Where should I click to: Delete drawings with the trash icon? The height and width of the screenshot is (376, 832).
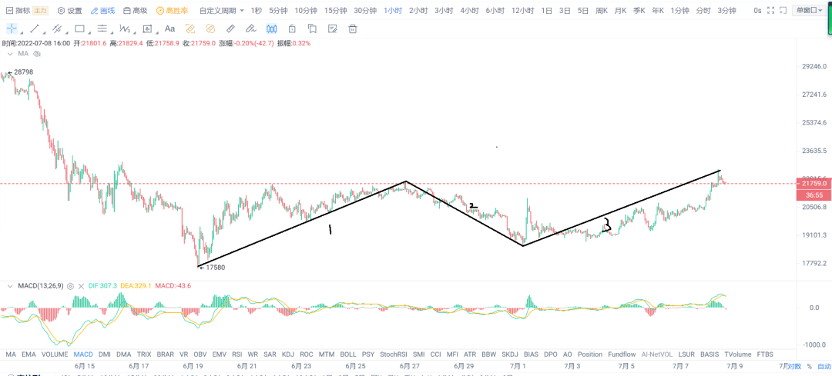352,28
